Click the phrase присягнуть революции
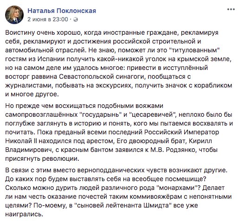The image size is (238, 221). click(x=41, y=159)
